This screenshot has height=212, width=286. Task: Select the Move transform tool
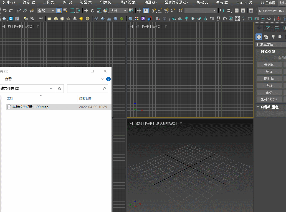[86, 11]
